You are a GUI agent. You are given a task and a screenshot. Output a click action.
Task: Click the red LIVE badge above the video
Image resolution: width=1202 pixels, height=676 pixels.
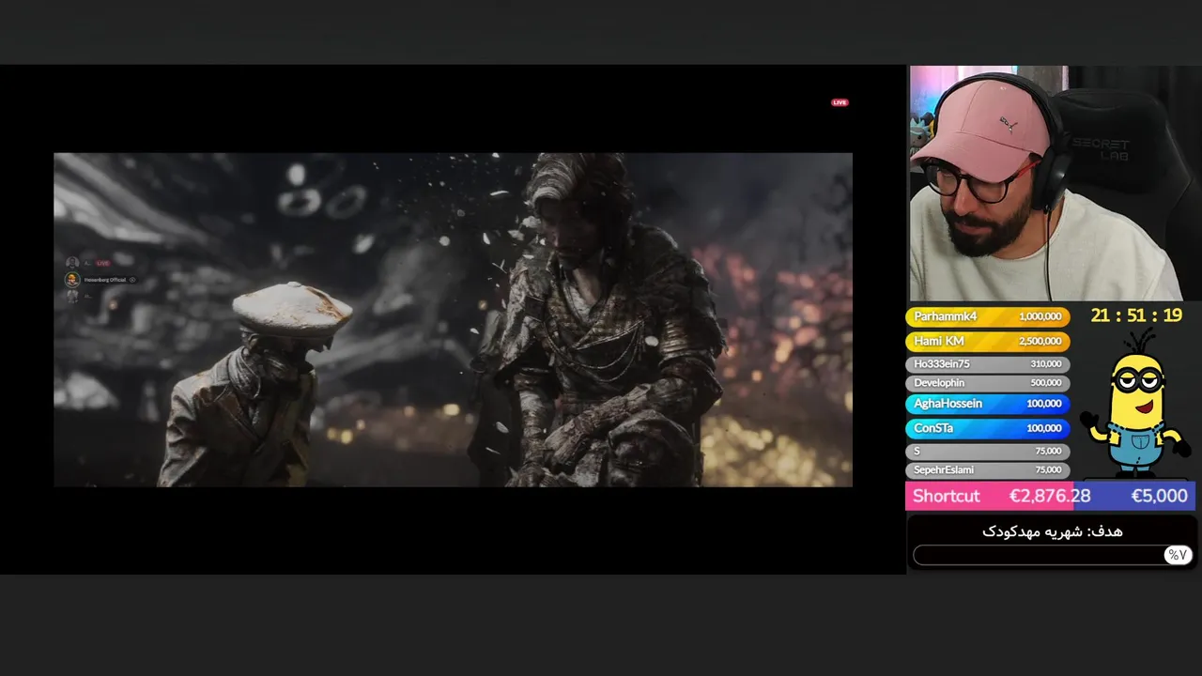tap(840, 102)
